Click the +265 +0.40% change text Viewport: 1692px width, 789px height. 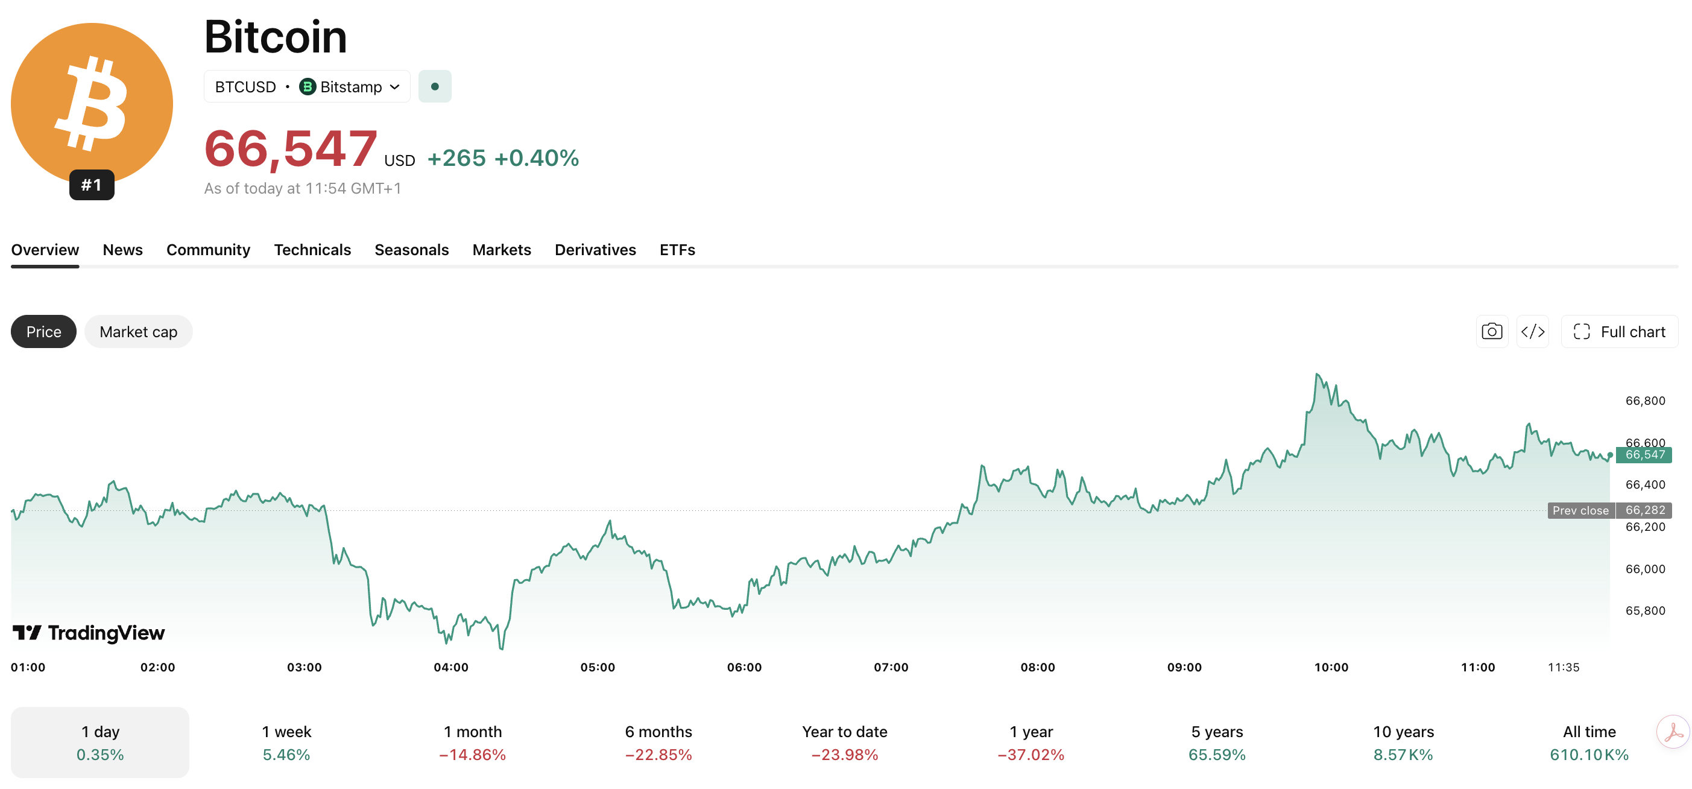(503, 158)
